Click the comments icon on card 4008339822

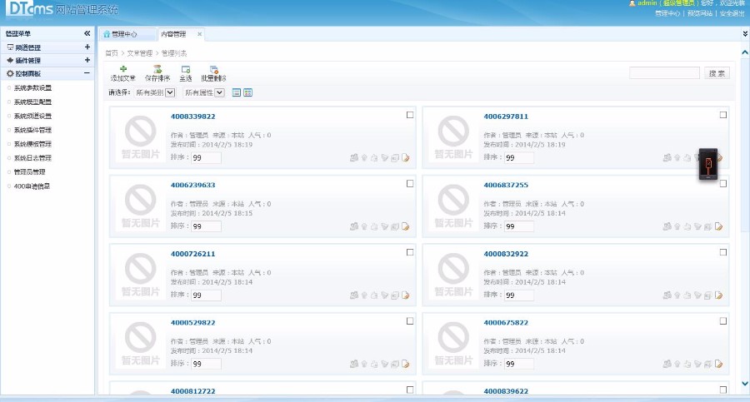tap(354, 158)
